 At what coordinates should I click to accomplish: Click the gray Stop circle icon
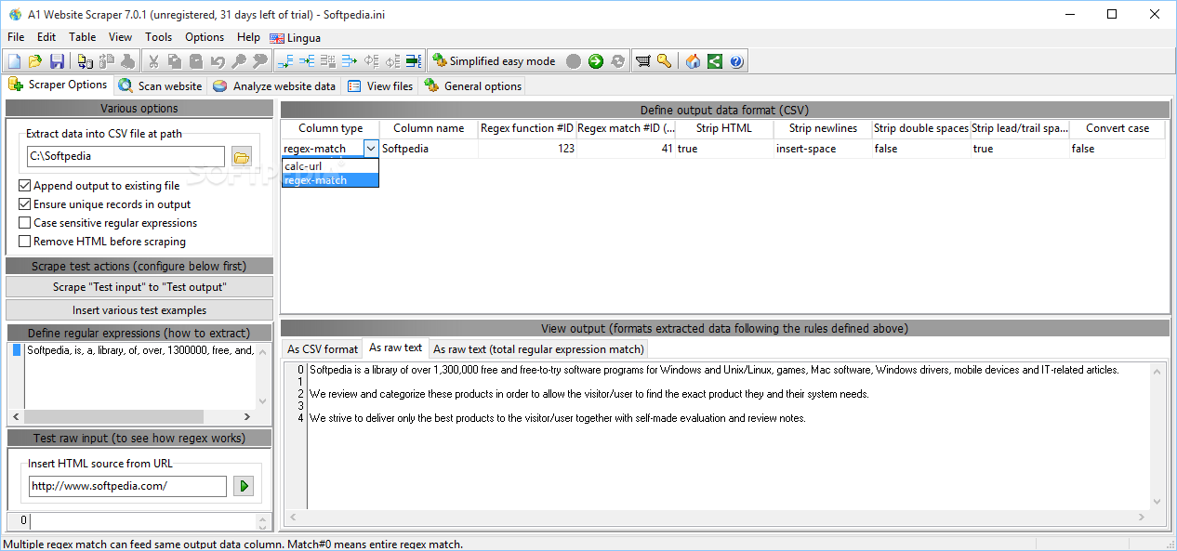tap(574, 61)
